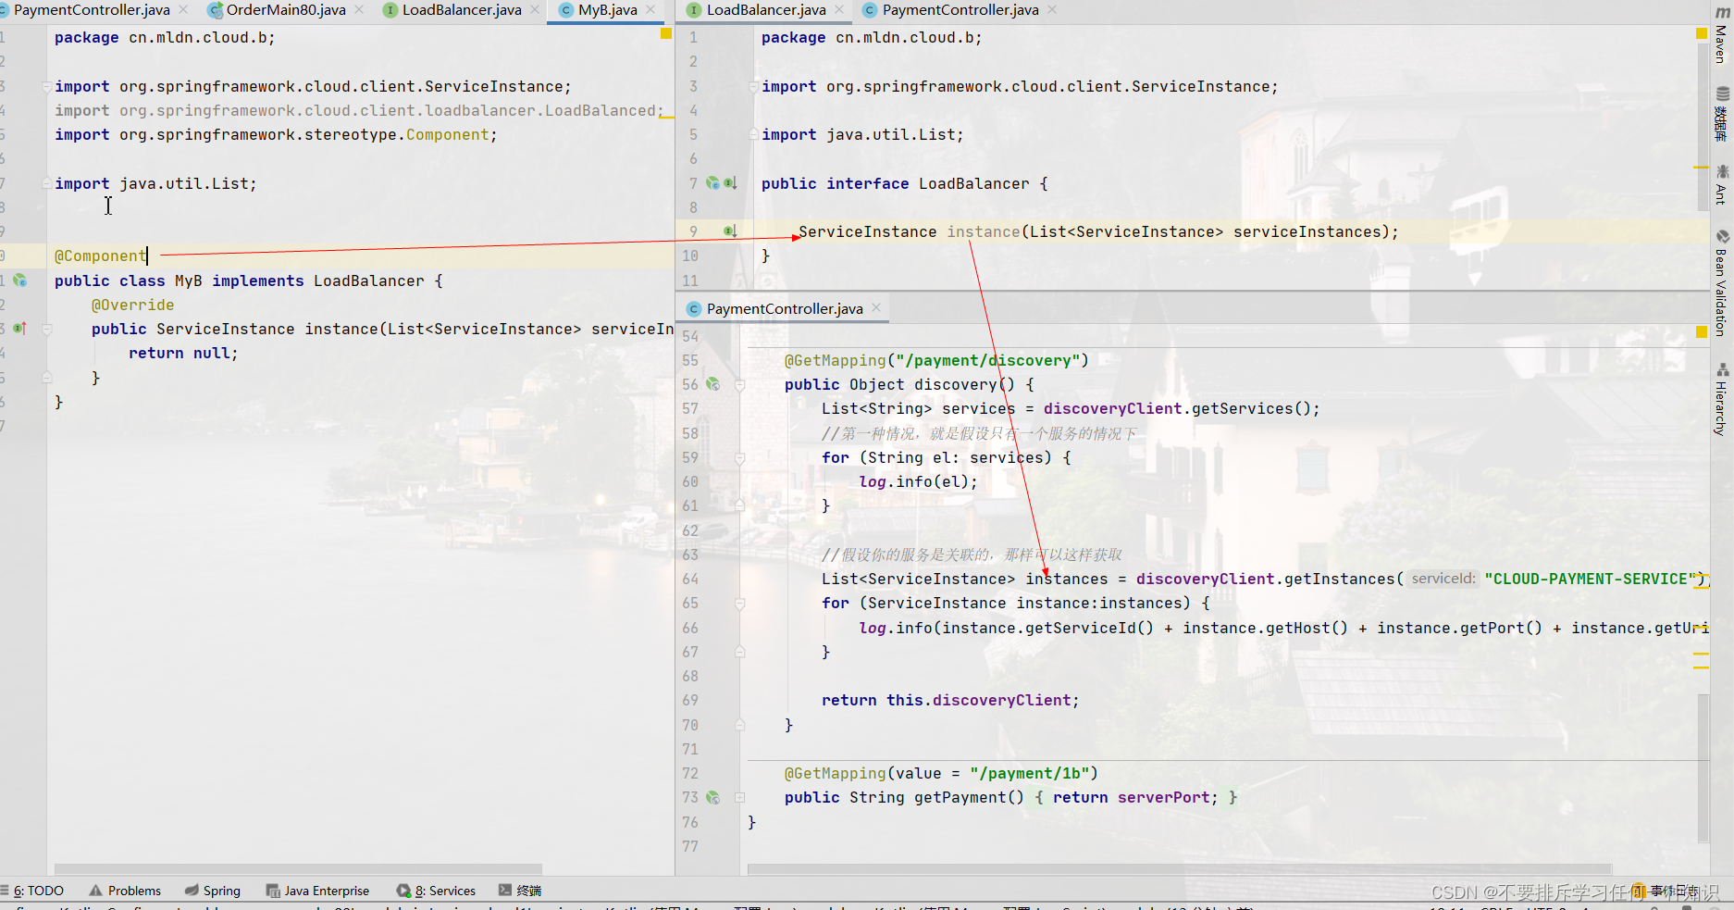Click the @Component annotation in MyB
This screenshot has width=1734, height=910.
100,256
